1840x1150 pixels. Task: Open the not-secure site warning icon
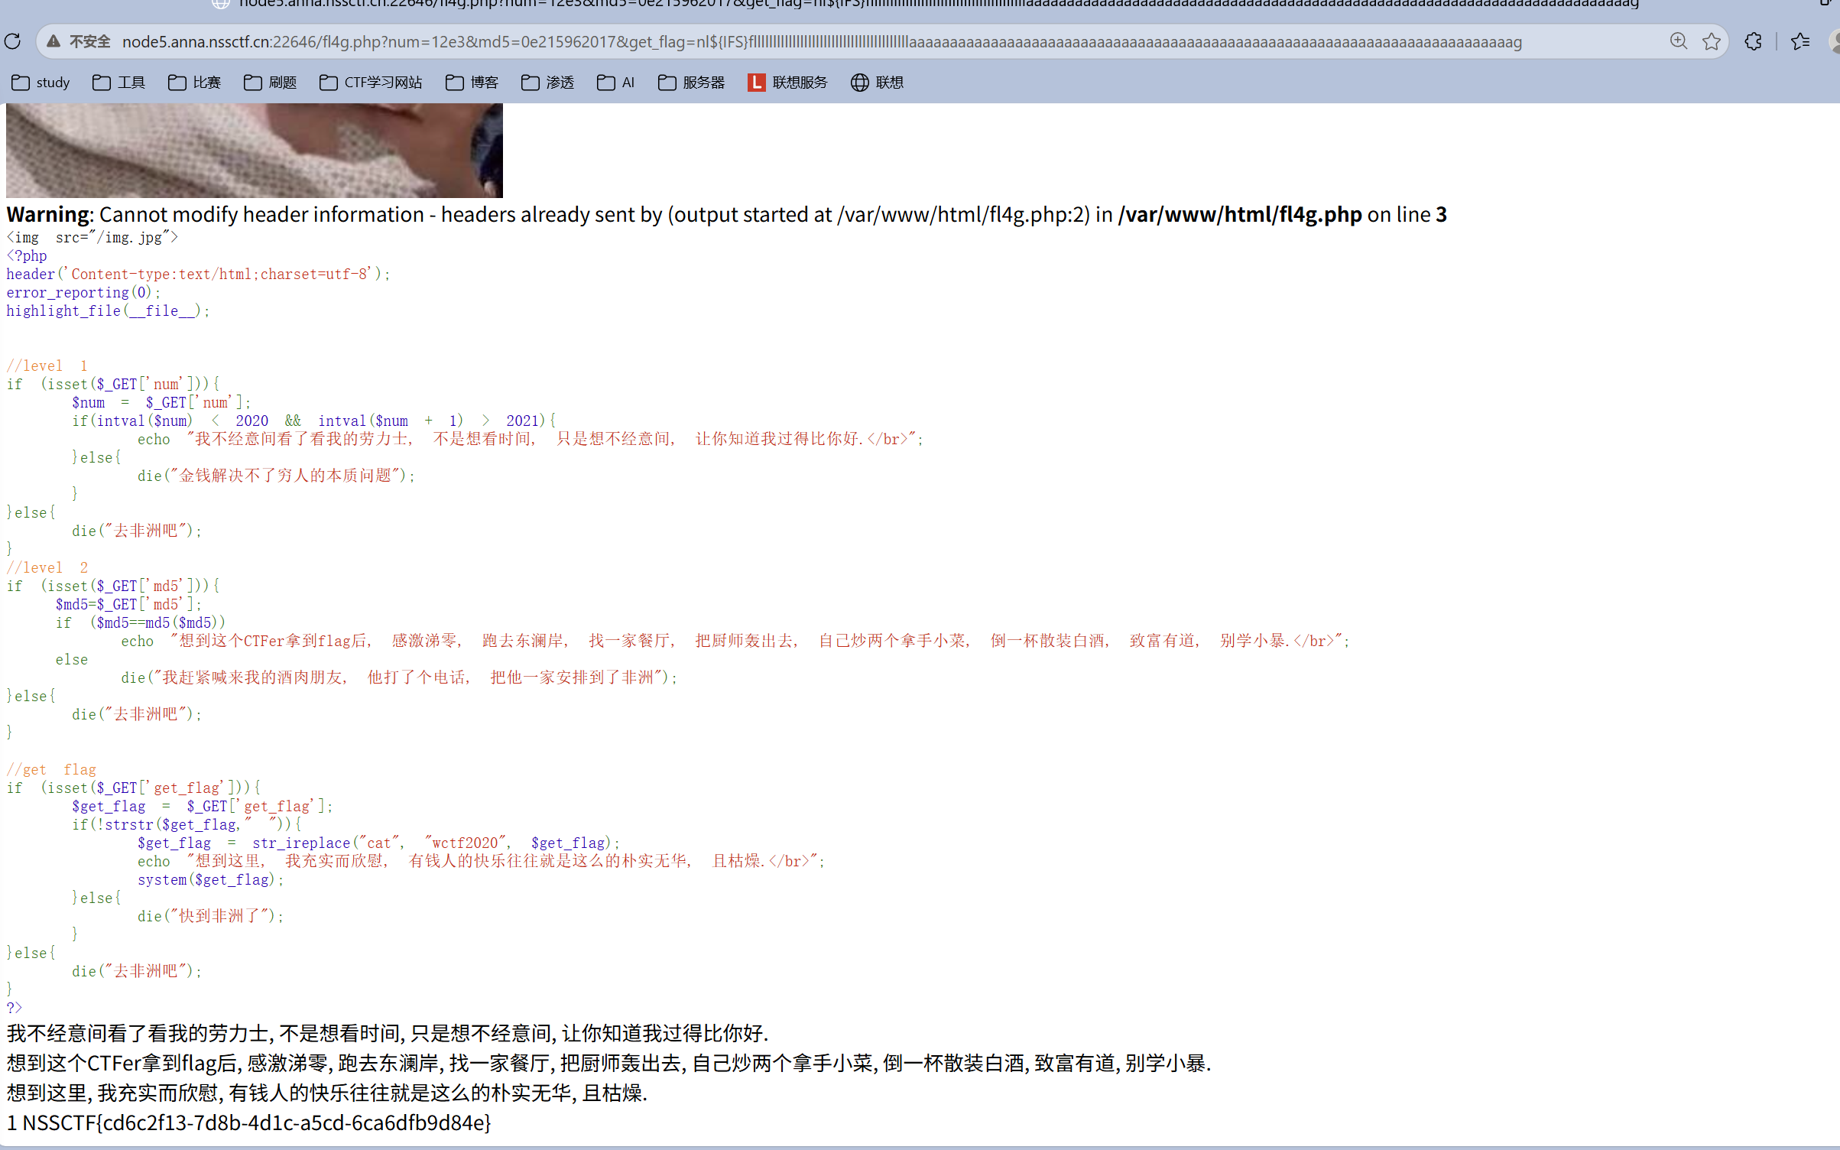[54, 41]
